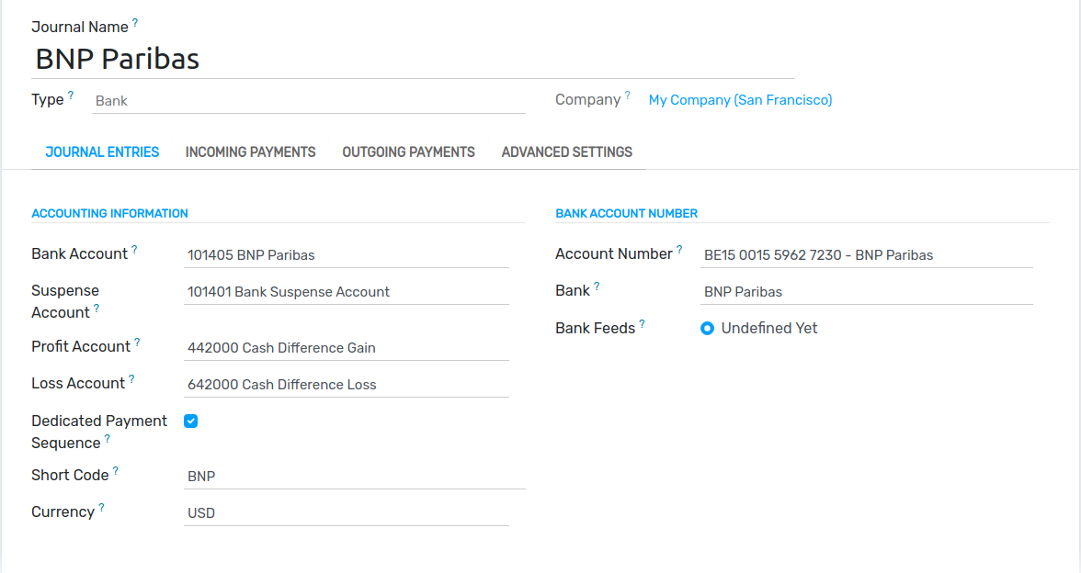1081x573 pixels.
Task: Click the Profit Account help question mark
Action: (137, 343)
